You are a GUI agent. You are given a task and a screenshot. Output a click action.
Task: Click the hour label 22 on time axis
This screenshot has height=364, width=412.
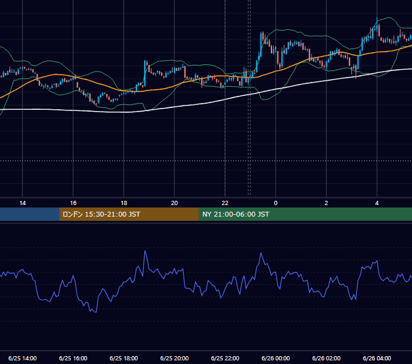click(225, 203)
